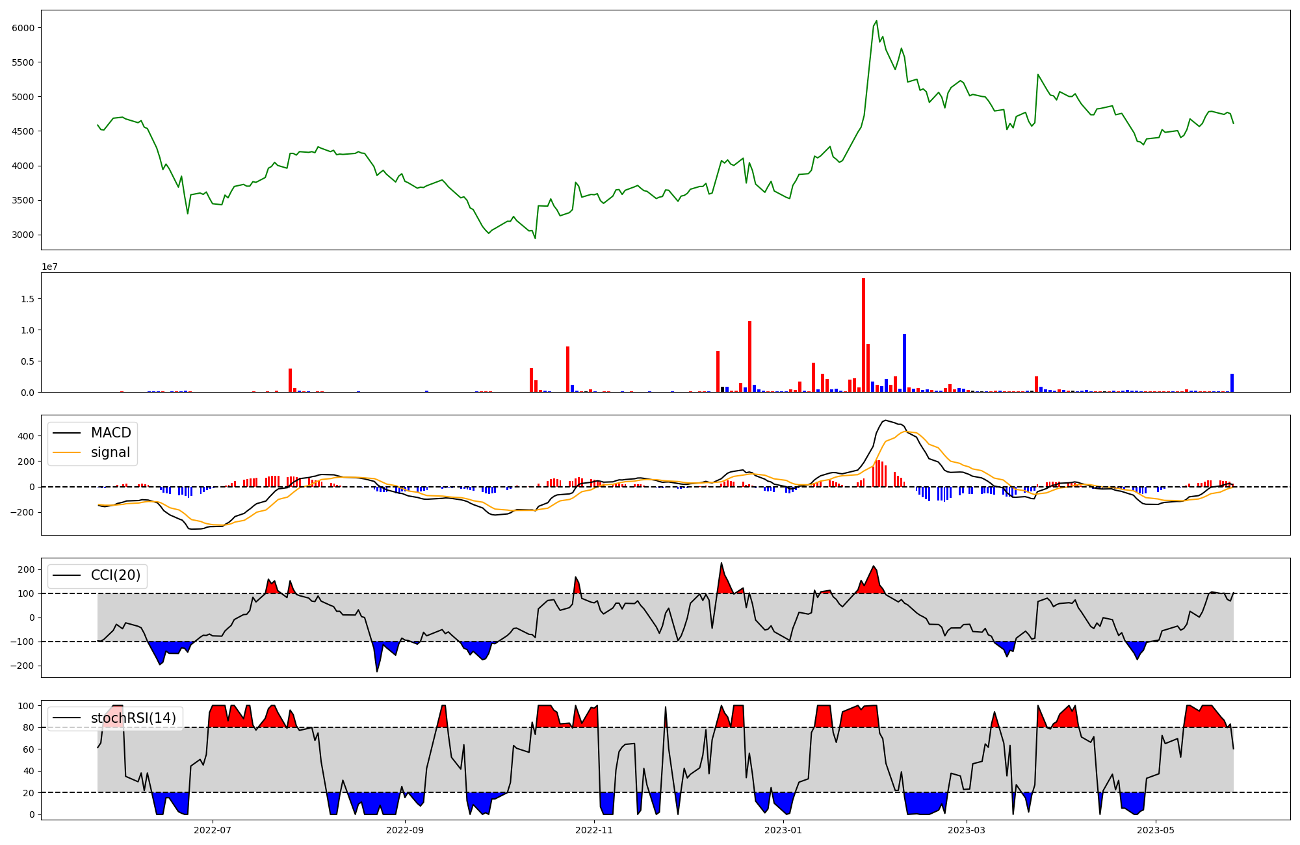Click the signal legend label
Screen dimensions: 1300x845
(110, 452)
